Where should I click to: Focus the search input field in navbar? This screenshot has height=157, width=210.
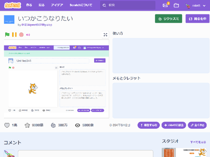(128, 5)
